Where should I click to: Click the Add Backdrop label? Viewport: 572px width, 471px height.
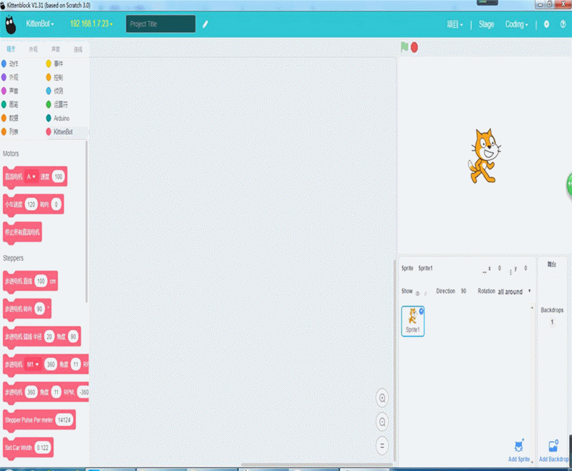[554, 459]
